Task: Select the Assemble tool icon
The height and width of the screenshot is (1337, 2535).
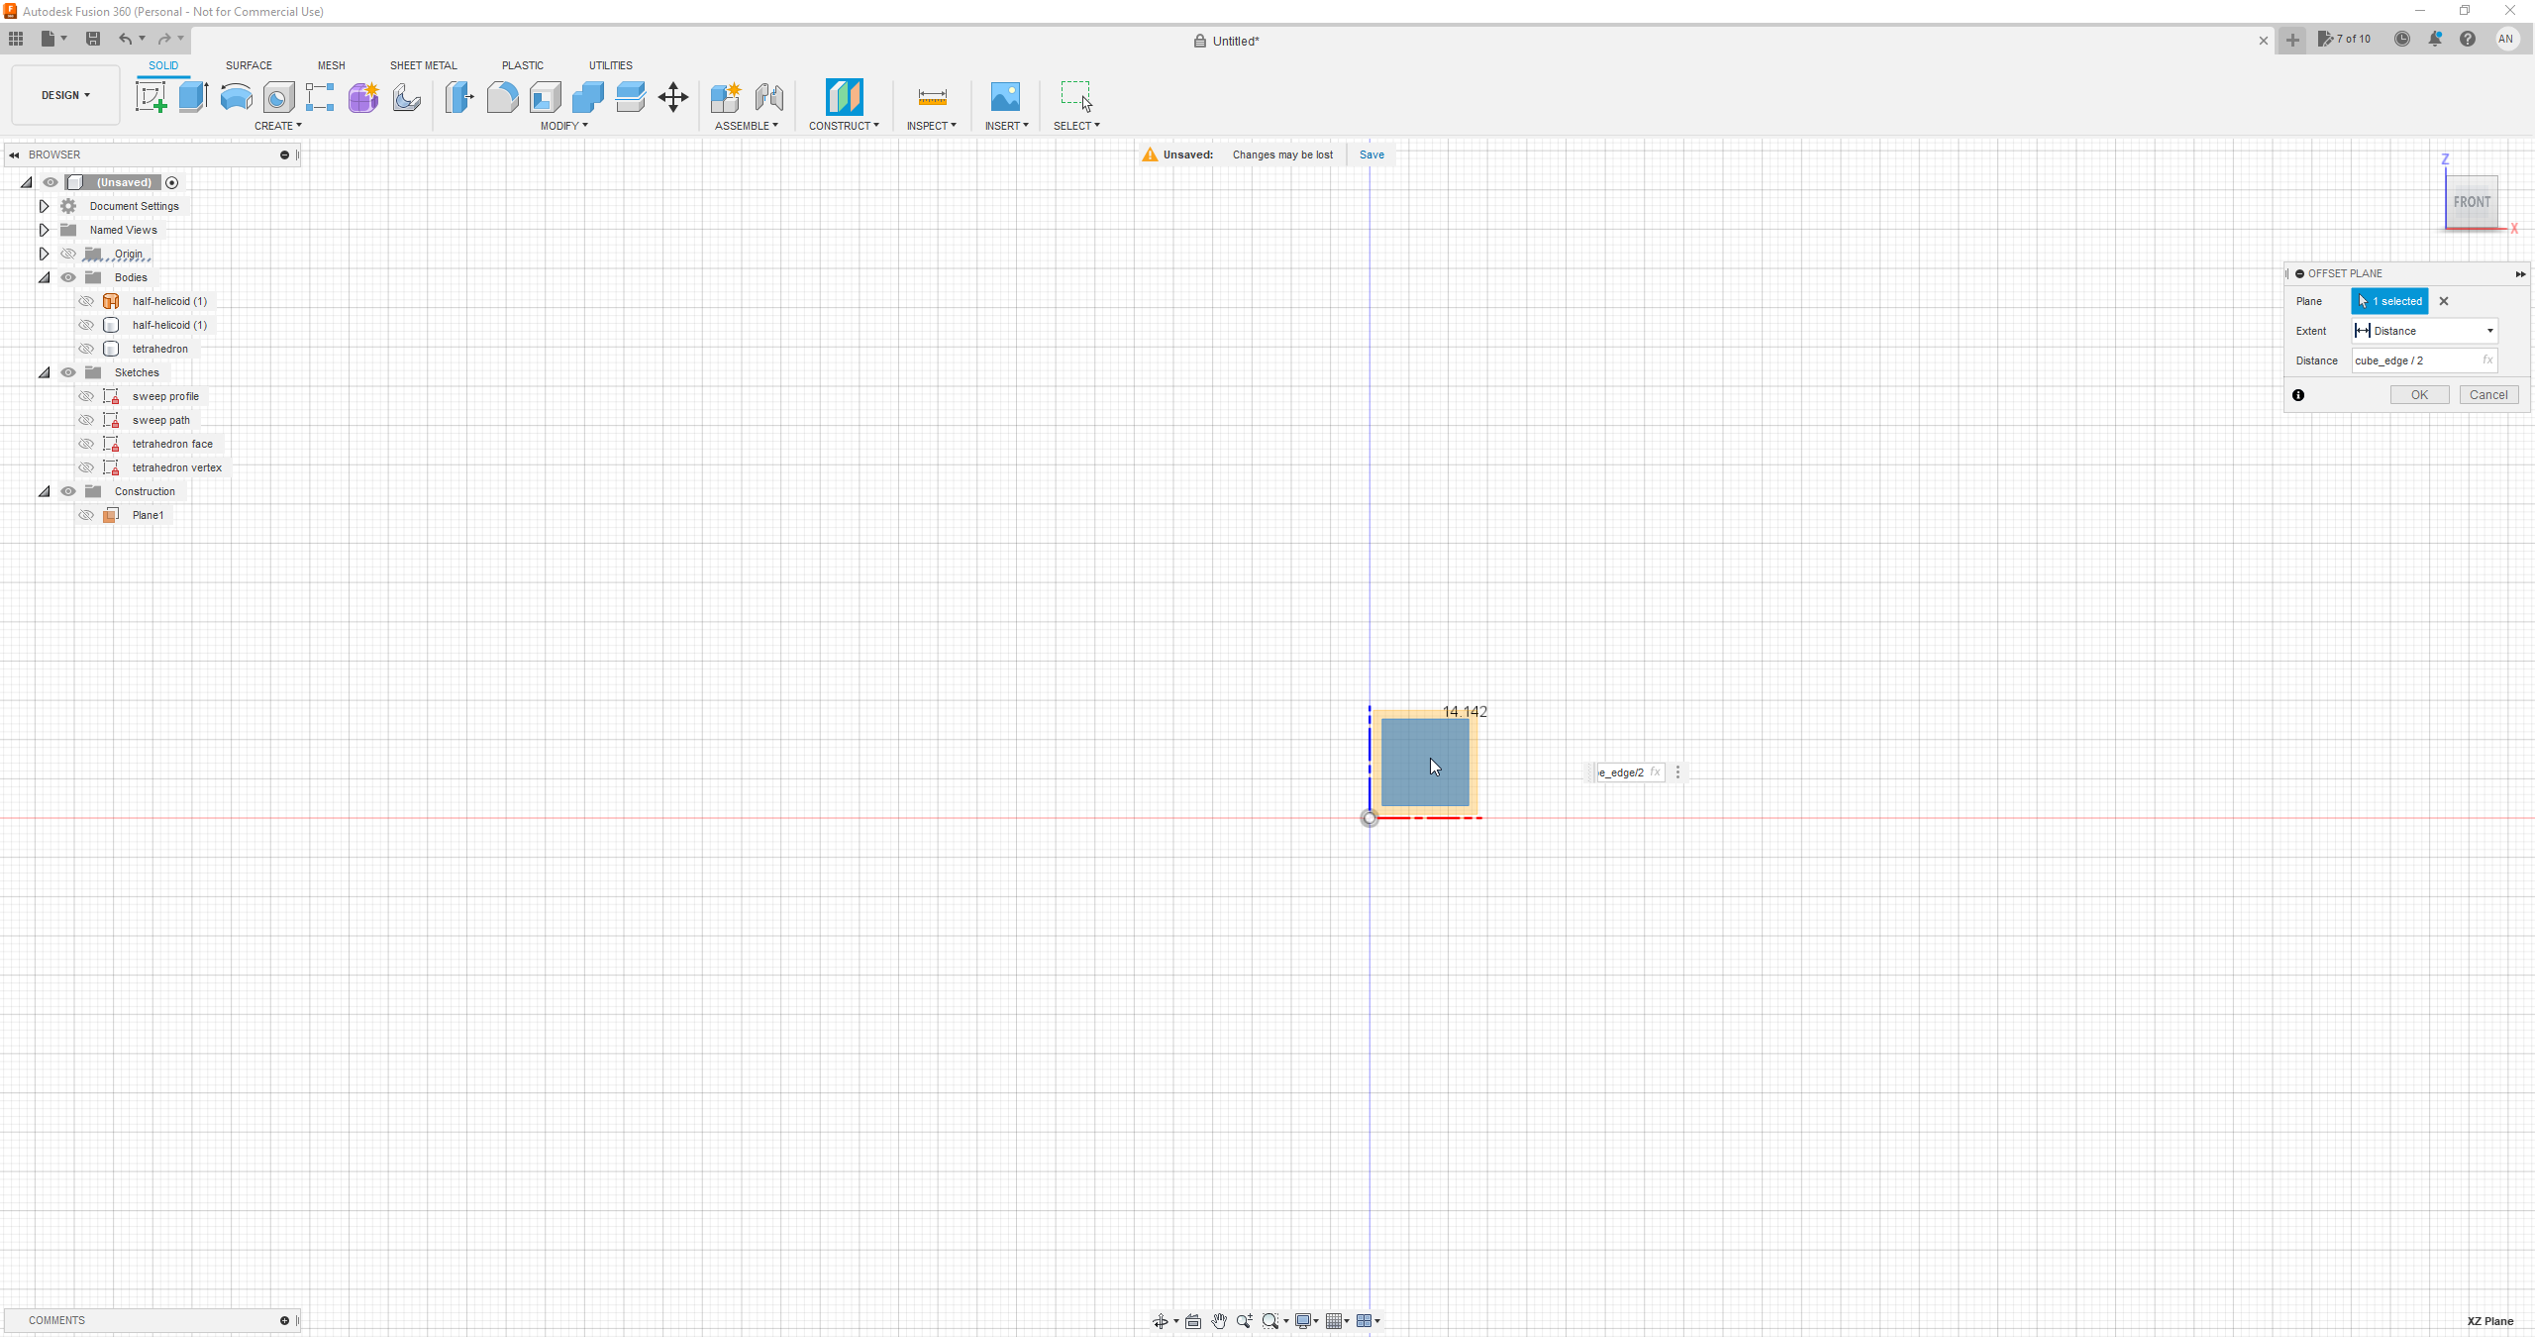Action: [726, 96]
